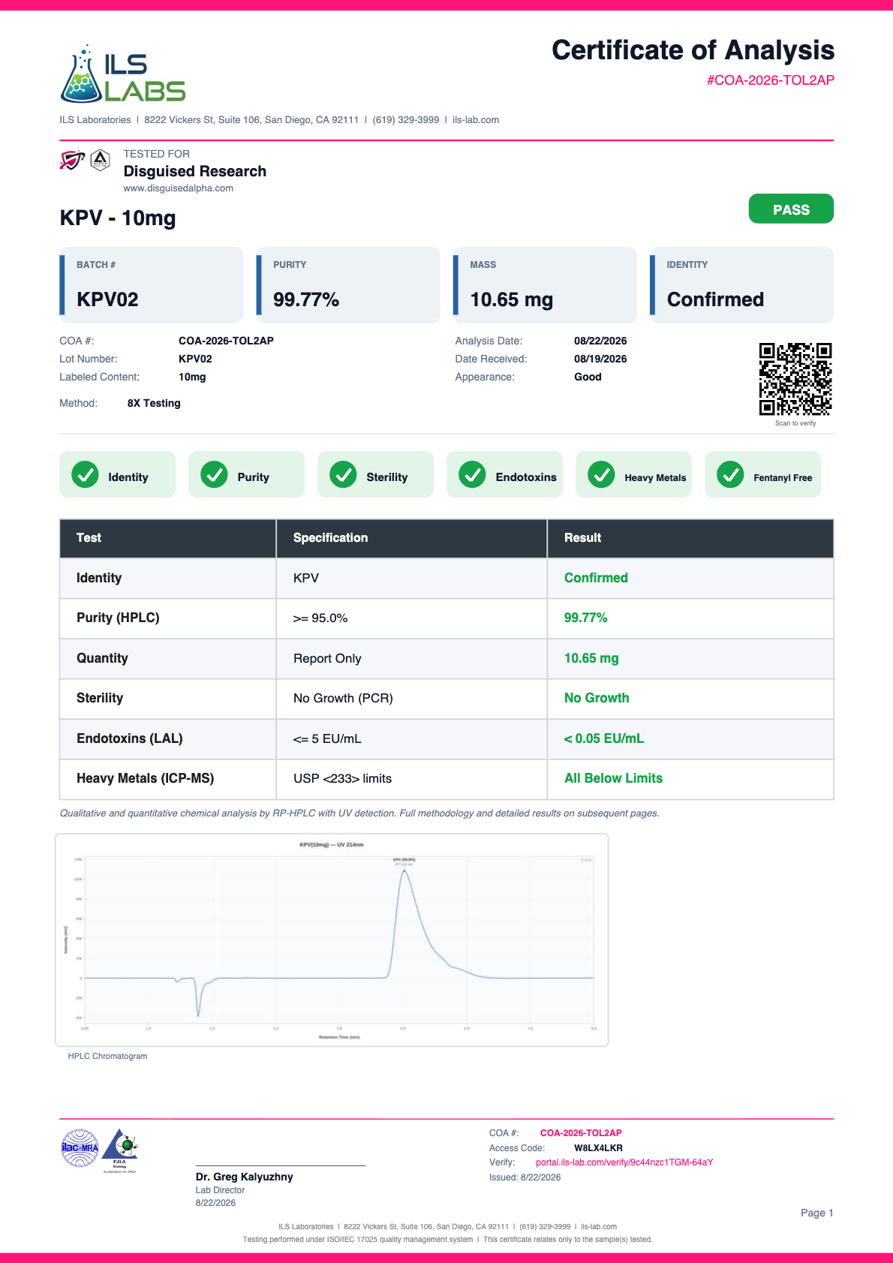Click the Labeled Content value '10mg'
This screenshot has width=893, height=1263.
[x=192, y=377]
